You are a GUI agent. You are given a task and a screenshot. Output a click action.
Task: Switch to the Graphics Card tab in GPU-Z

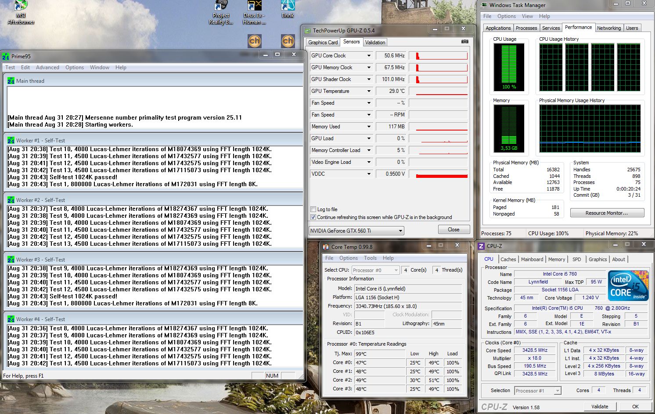click(323, 42)
